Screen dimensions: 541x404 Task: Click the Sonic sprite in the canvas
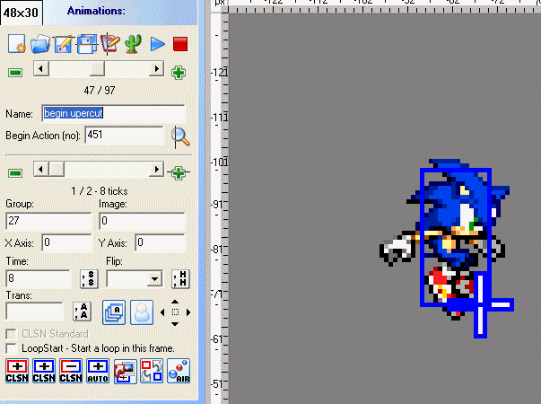pos(445,238)
